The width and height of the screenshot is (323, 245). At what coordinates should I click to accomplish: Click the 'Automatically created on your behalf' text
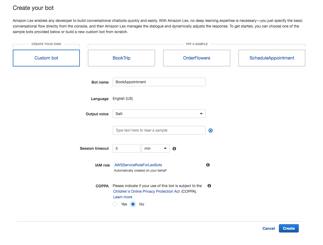pos(140,171)
